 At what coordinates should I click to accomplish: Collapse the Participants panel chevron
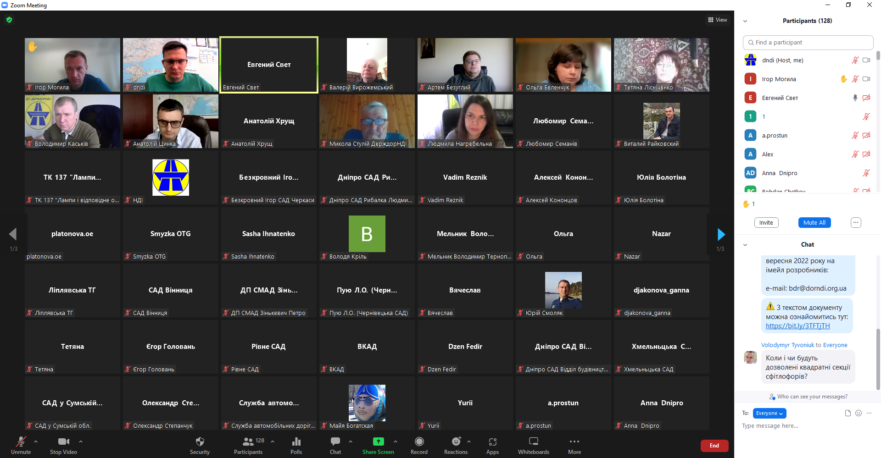[x=745, y=21]
